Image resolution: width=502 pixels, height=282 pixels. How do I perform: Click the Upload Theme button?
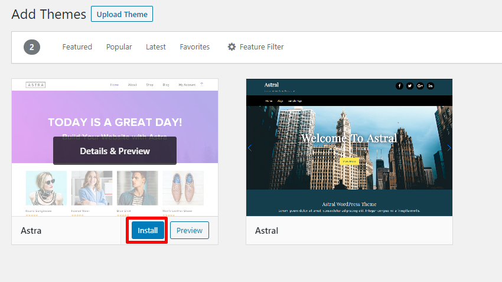122,14
